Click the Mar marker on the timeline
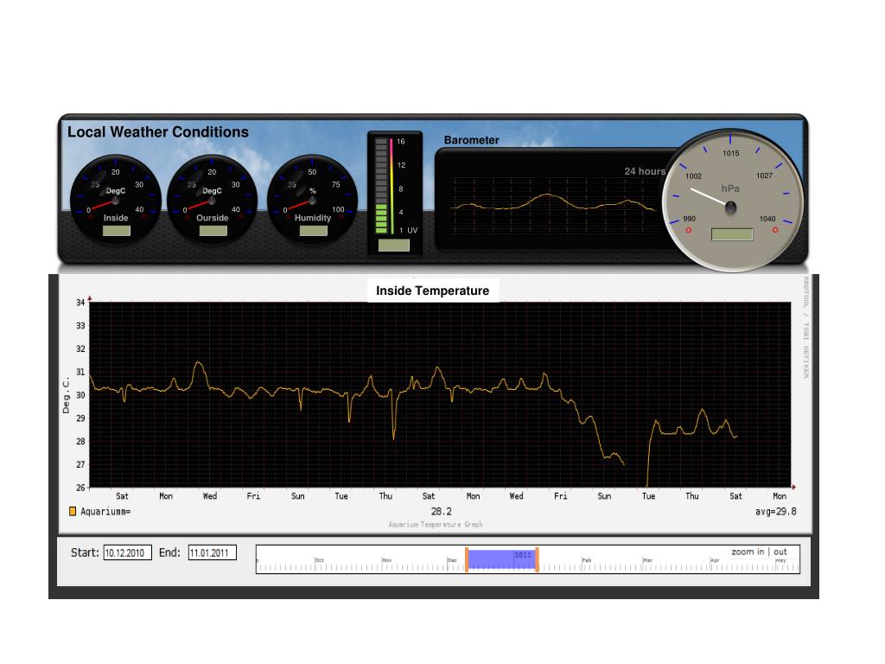Image resolution: width=885 pixels, height=664 pixels. (648, 560)
